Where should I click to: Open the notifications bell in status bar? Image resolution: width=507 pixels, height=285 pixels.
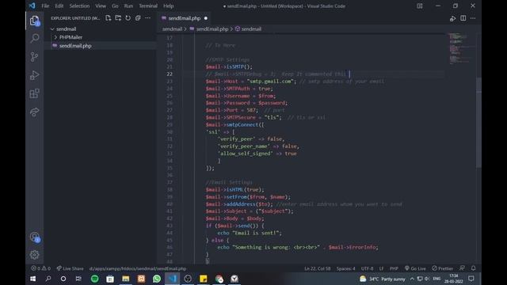[474, 268]
